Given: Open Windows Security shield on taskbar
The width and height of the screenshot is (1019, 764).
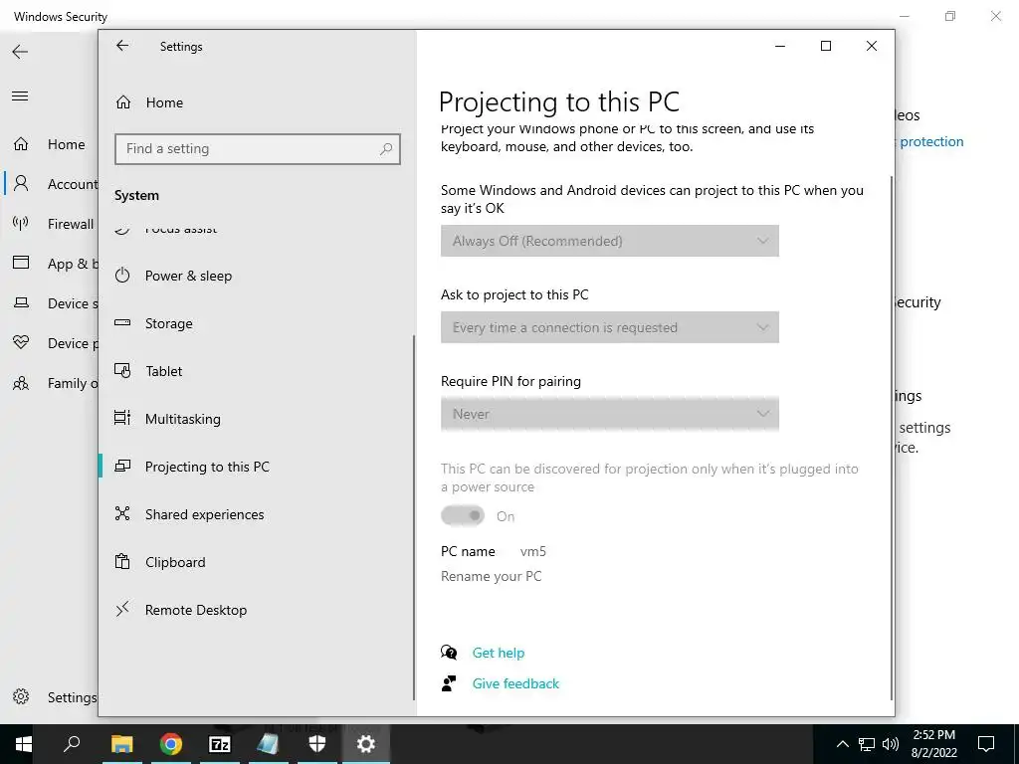Looking at the screenshot, I should click(x=317, y=744).
